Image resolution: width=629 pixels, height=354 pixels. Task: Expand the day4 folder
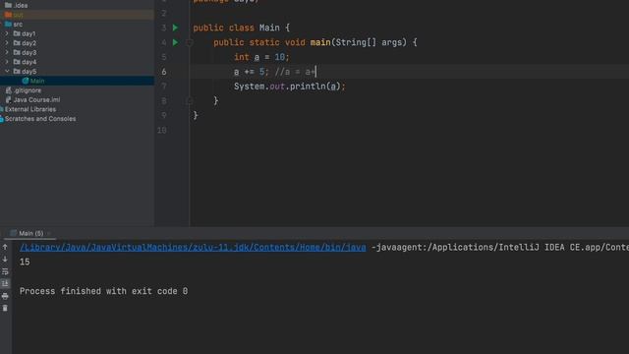[x=7, y=62]
